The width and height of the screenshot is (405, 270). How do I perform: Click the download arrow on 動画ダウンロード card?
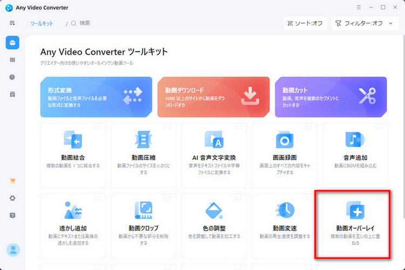point(250,96)
